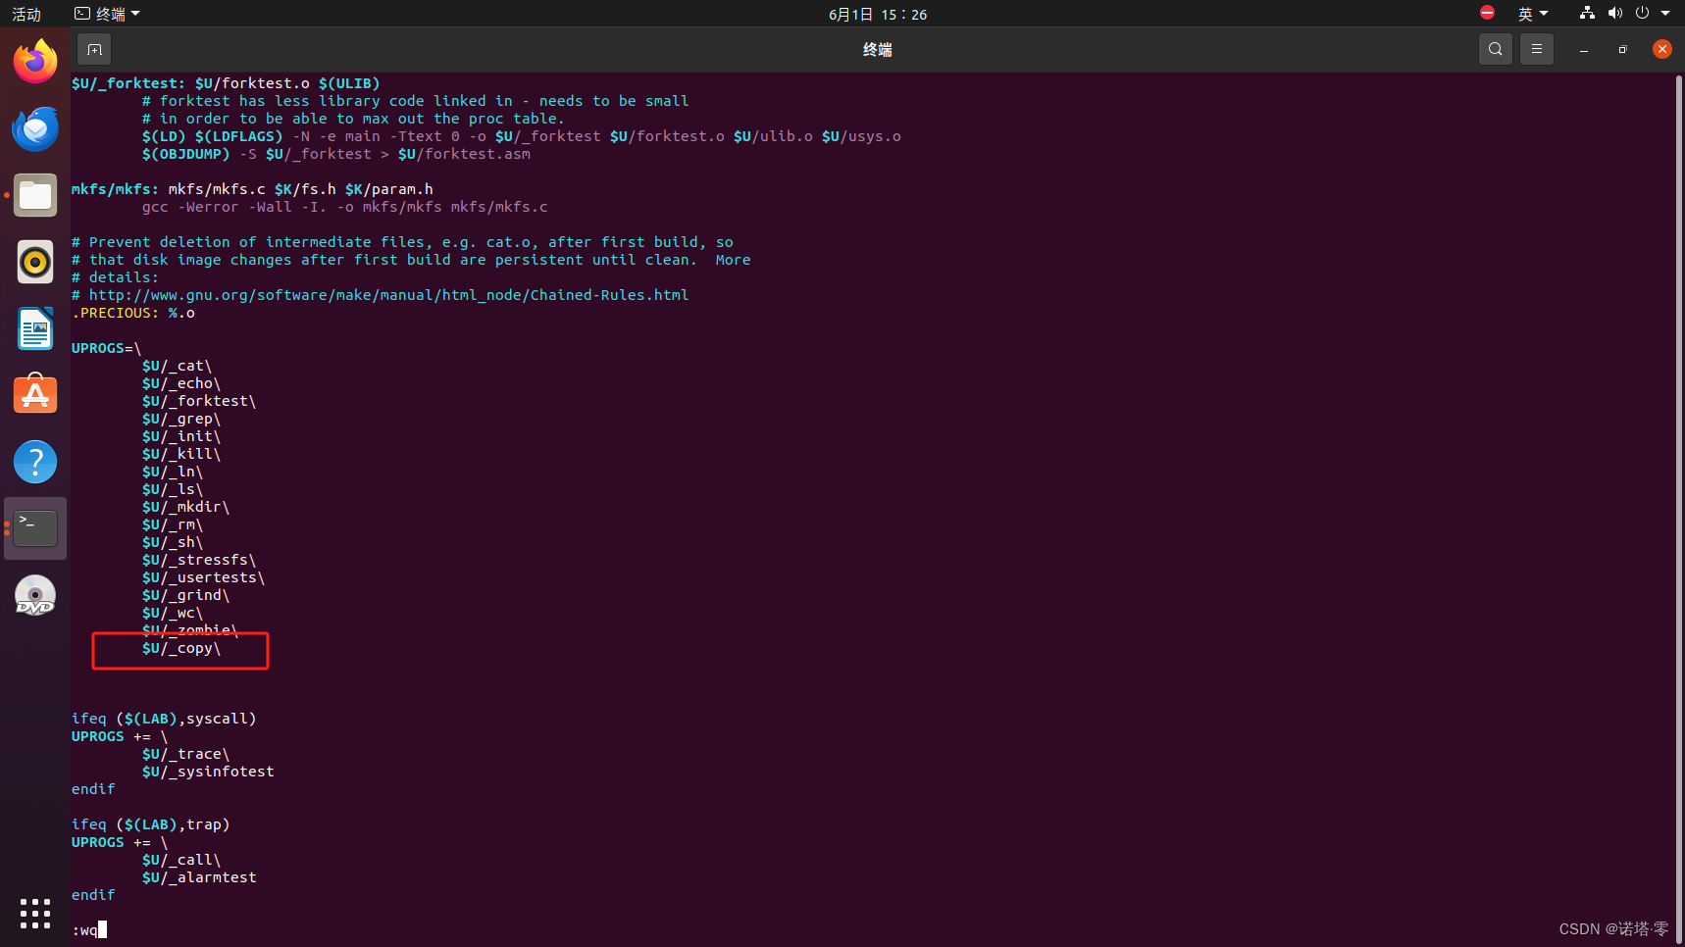Open Thunderbird mail from the dock
The image size is (1685, 947).
tap(34, 128)
